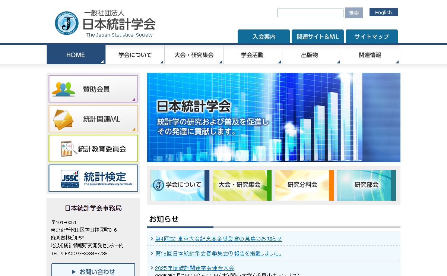Click the 日本統計学会事務局 heading

pos(93,208)
